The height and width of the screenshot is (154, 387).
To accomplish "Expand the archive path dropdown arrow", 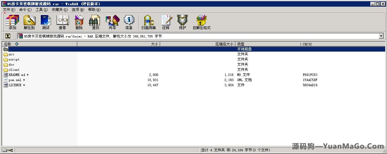I will [381, 36].
